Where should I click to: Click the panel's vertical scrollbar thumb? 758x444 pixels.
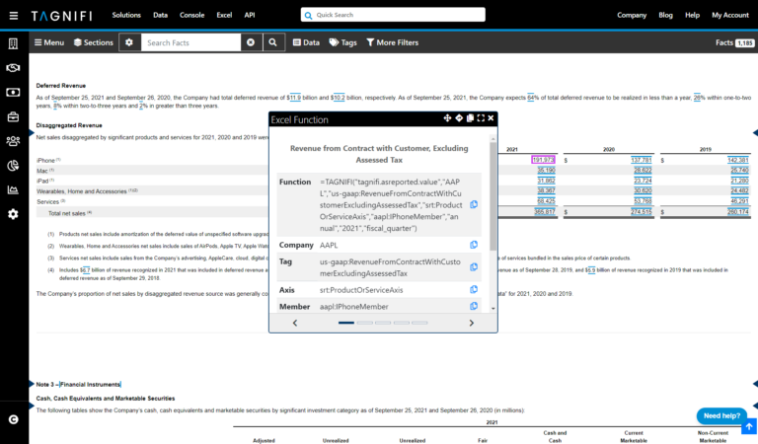coord(493,196)
